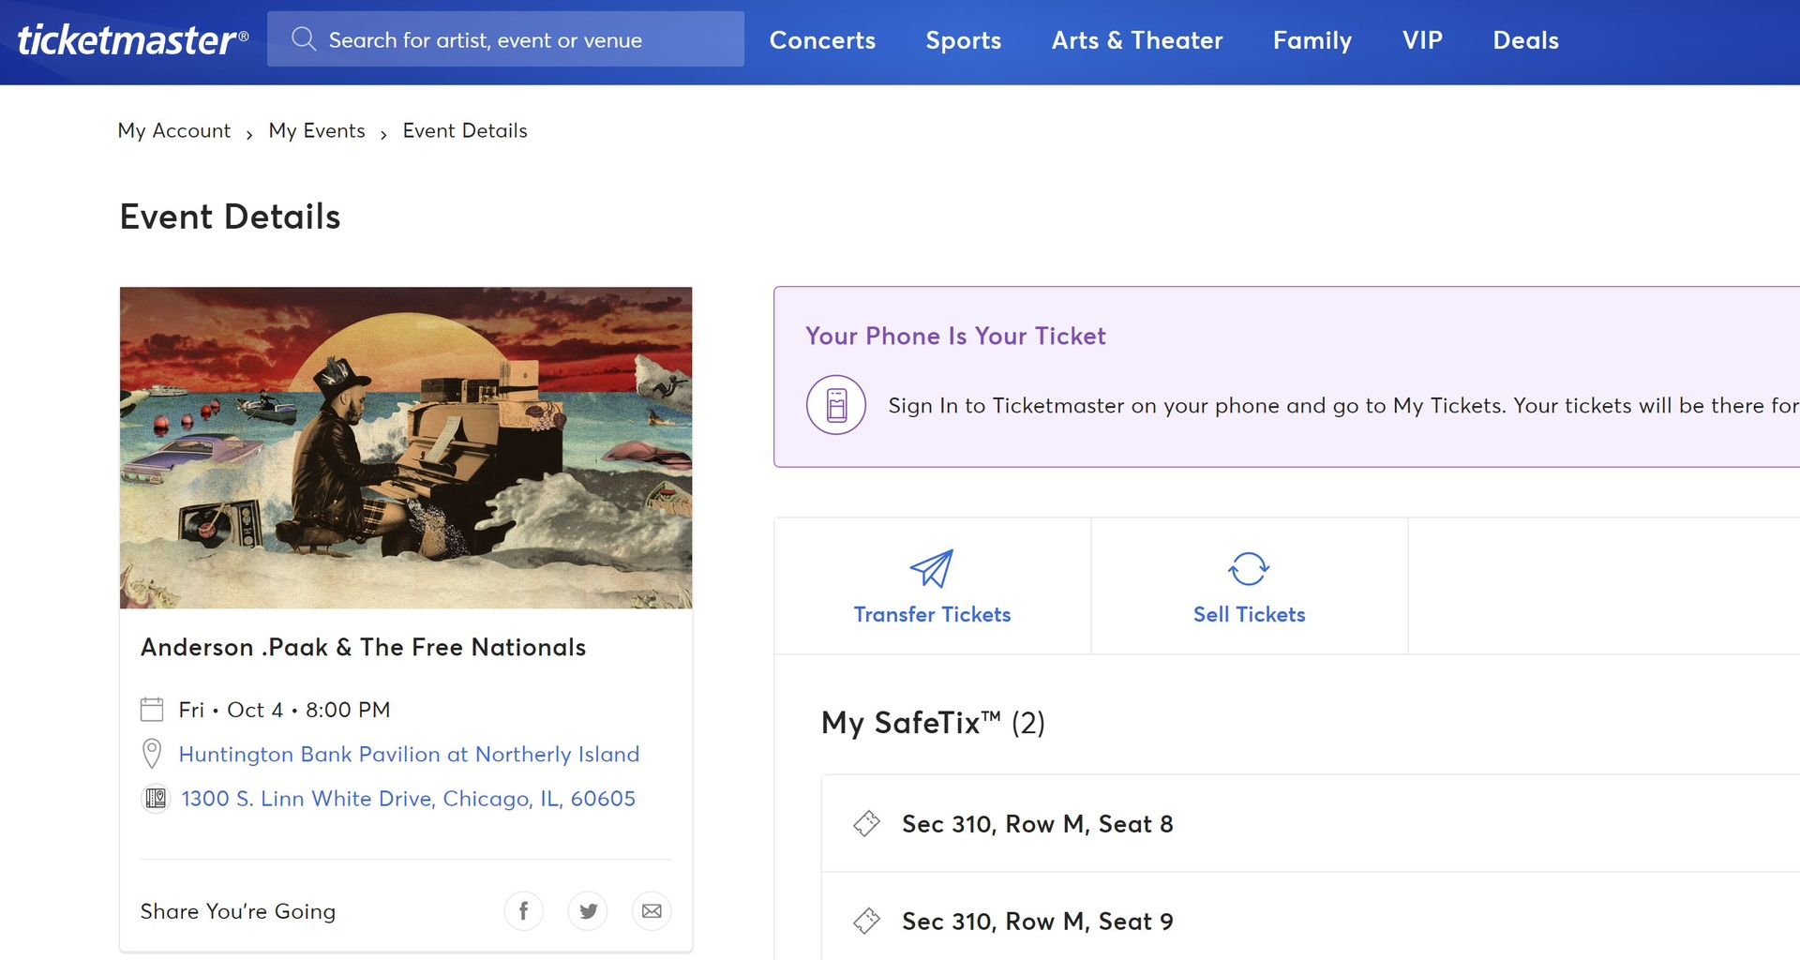Open the Arts & Theater menu
Image resolution: width=1800 pixels, height=960 pixels.
pyautogui.click(x=1136, y=40)
